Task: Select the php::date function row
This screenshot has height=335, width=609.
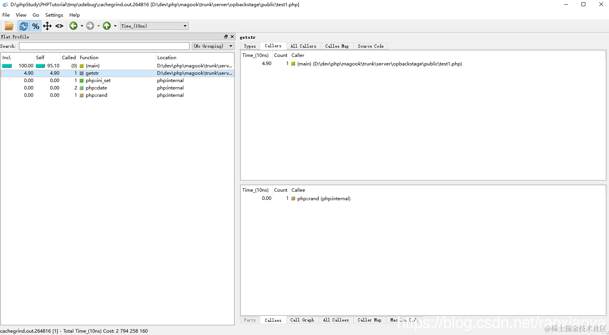Action: [117, 88]
